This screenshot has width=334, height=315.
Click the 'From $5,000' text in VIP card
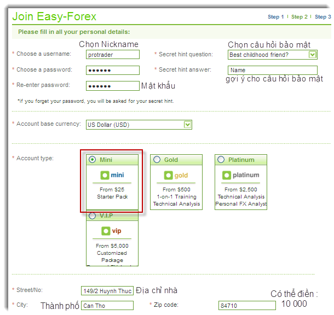112,246
